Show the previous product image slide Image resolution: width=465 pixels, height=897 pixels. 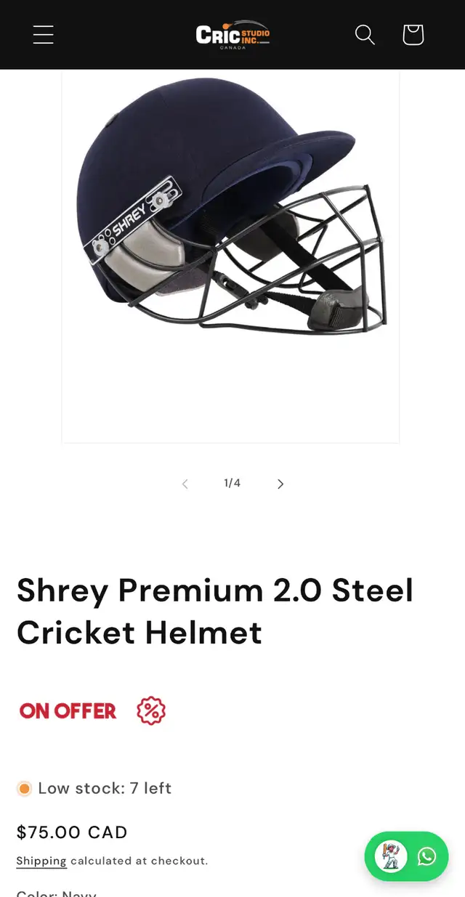click(185, 484)
